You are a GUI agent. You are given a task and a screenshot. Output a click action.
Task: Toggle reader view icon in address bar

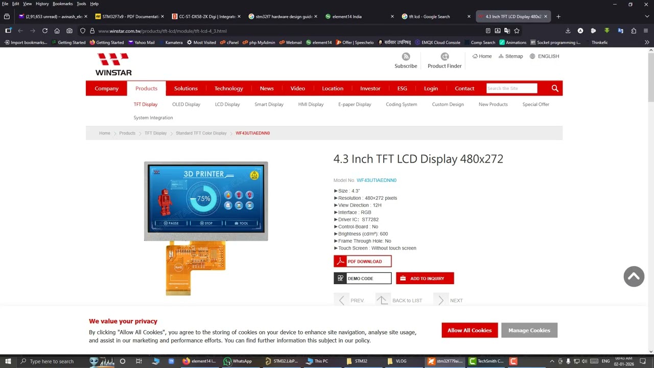pos(488,31)
